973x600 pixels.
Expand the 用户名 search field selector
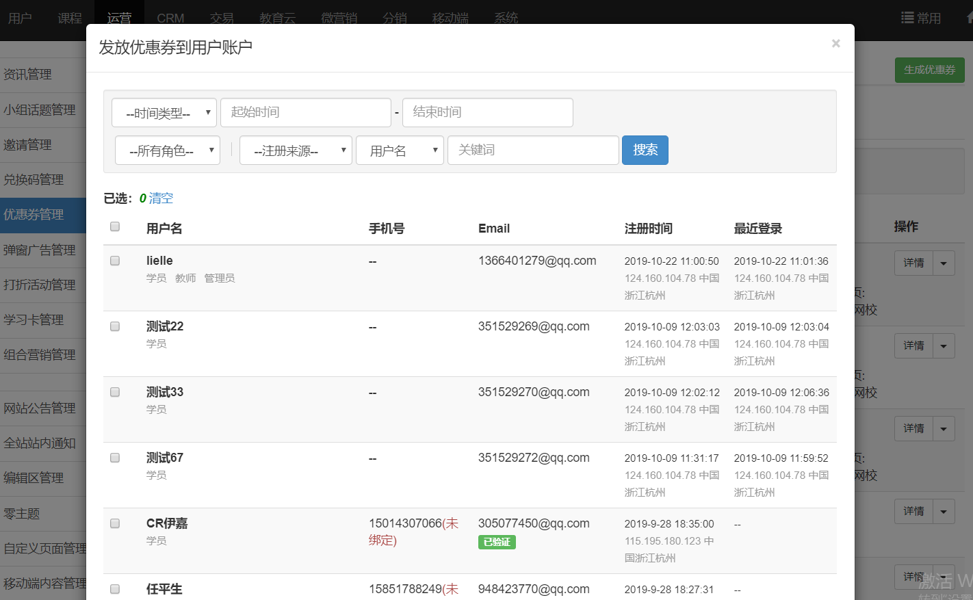(x=400, y=151)
